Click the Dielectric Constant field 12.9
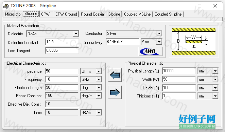The width and height of the screenshot is (225, 132). tap(62, 42)
